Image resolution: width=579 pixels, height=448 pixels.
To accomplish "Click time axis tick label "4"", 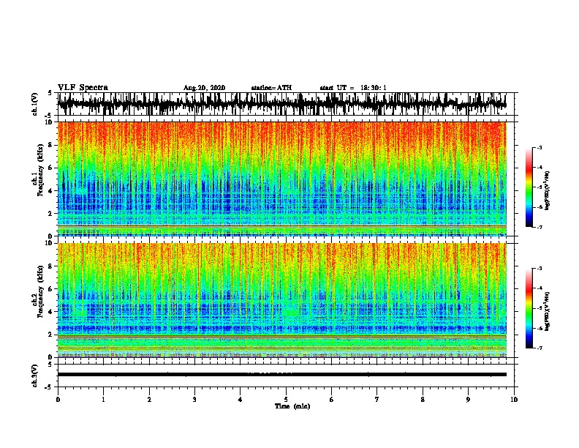I will [241, 400].
